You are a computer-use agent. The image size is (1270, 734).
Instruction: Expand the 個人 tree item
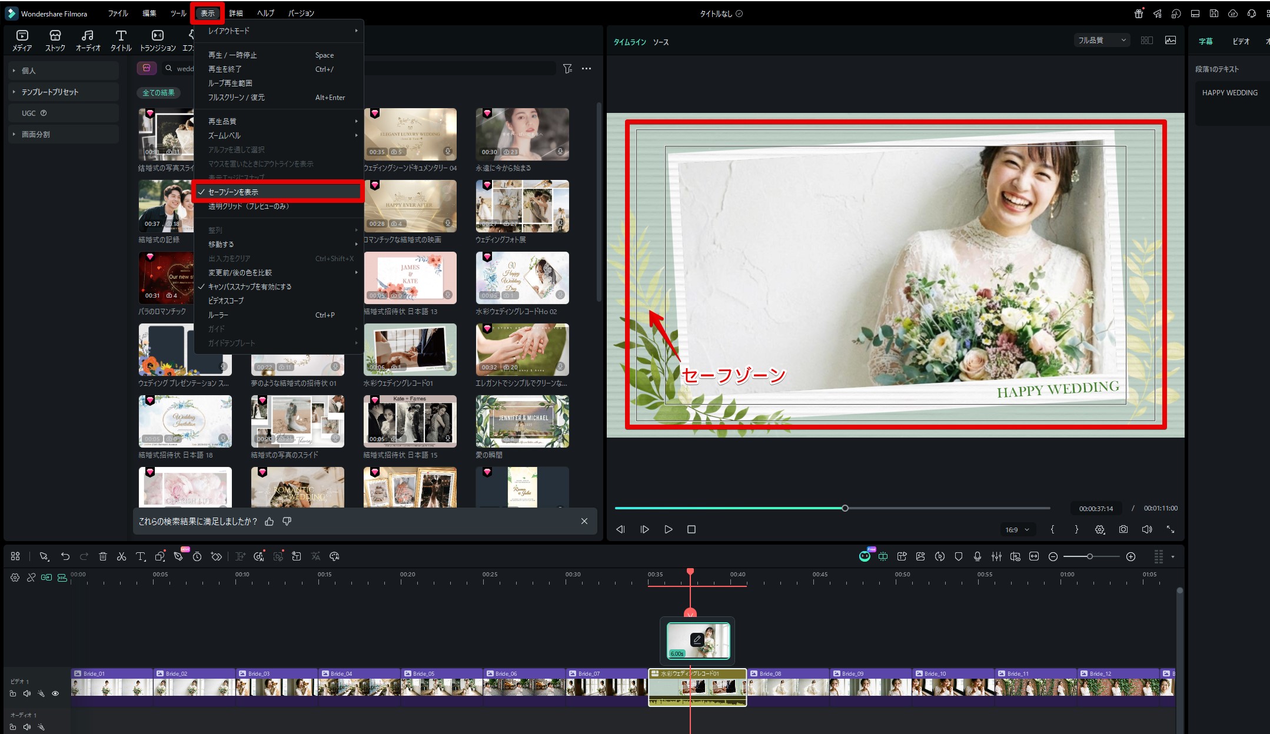tap(14, 71)
